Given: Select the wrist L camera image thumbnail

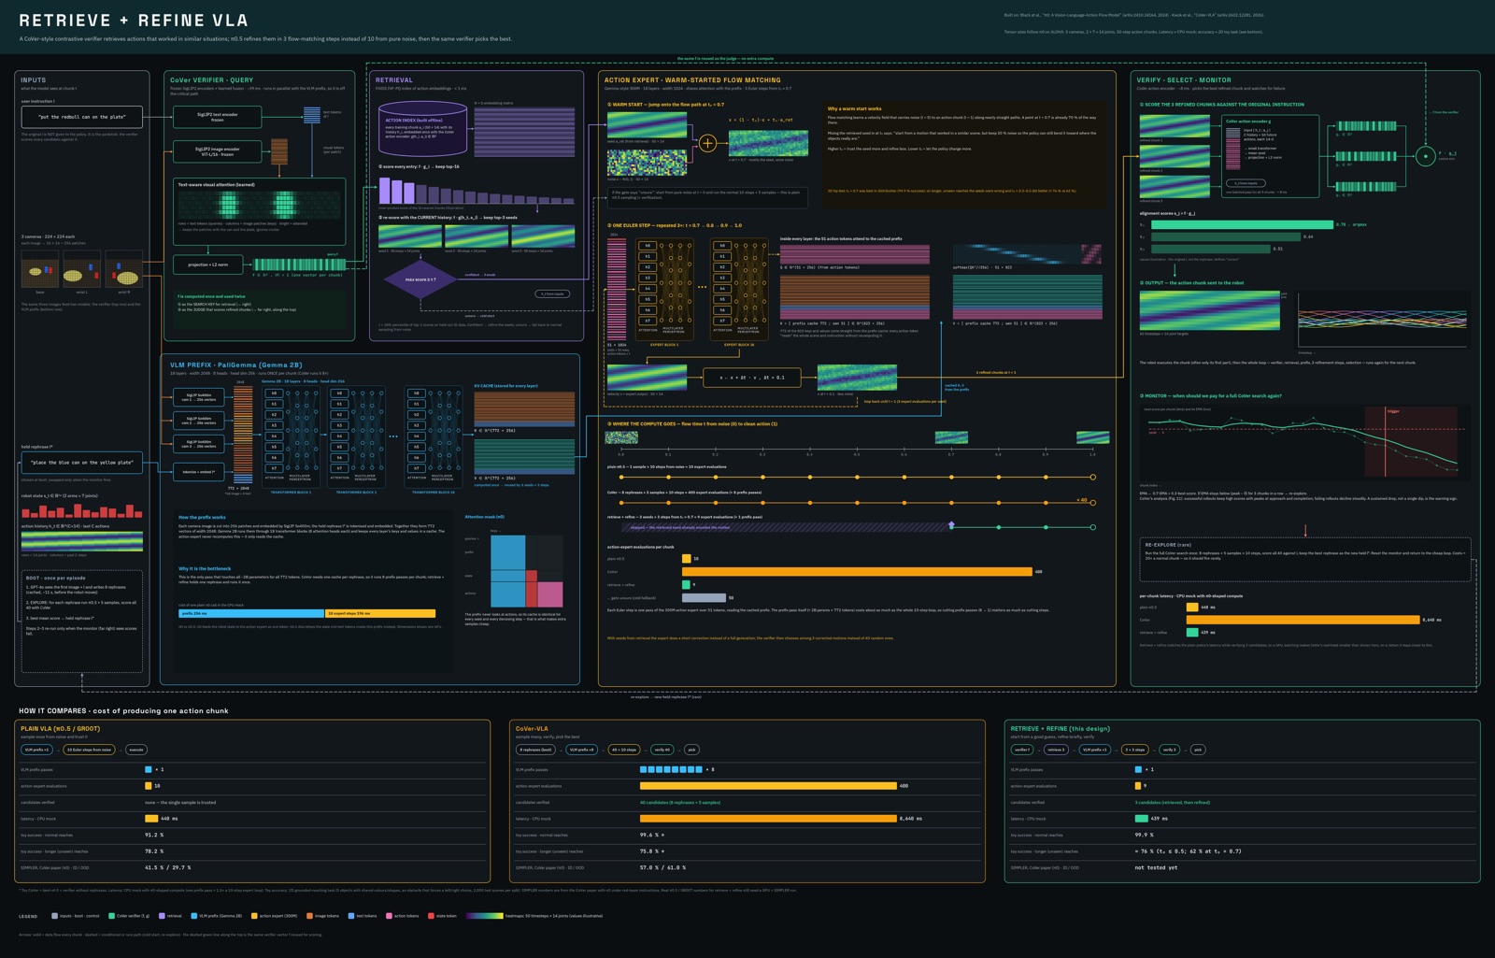Looking at the screenshot, I should (81, 269).
